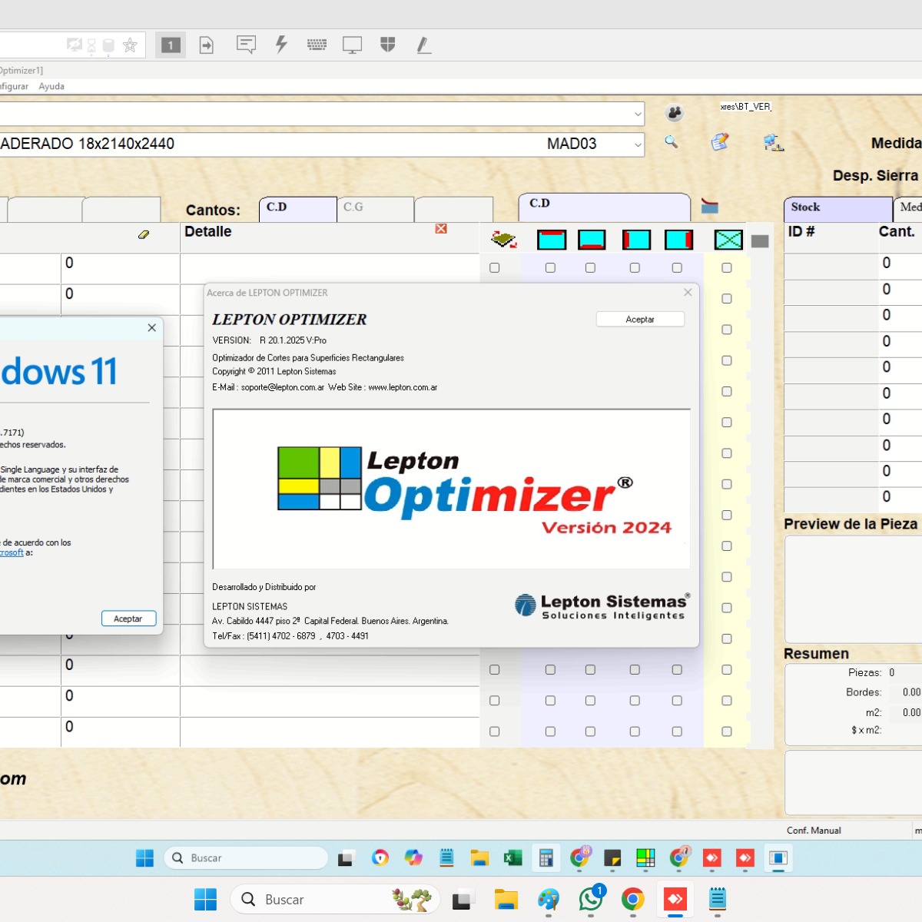The image size is (922, 922).
Task: Click the rotate piece icon above checkbox columns
Action: [503, 240]
